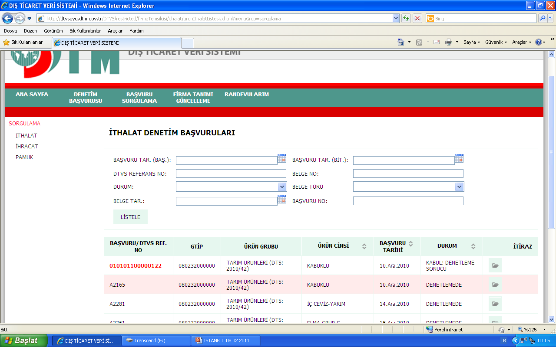Open FİRMA TANIMI GÜNCELLEME navigation item
Screen dimensions: 556x347
(193, 98)
